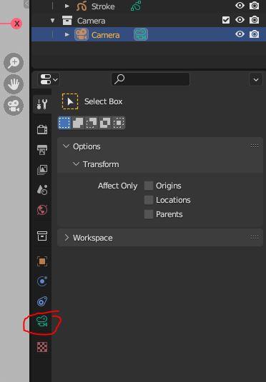Expand the Workspace panel

[66, 238]
